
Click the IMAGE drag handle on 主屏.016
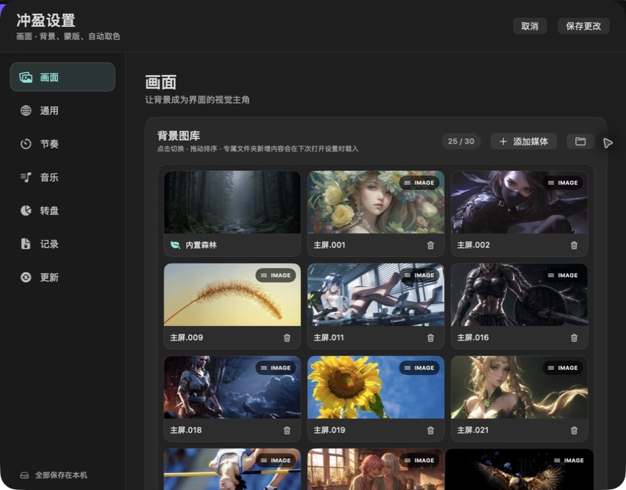click(563, 275)
